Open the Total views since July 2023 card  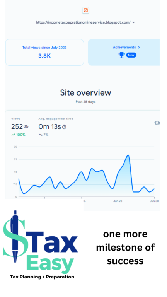(x=44, y=52)
